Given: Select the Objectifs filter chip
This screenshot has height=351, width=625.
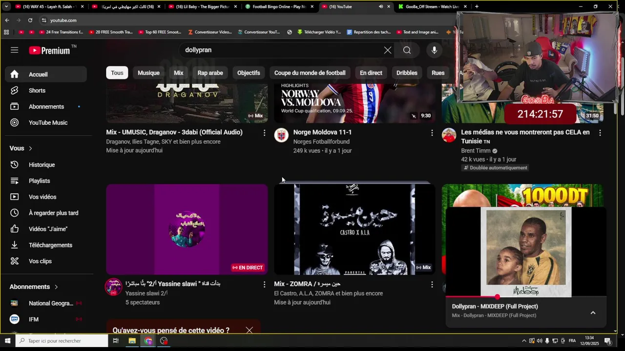Looking at the screenshot, I should (x=249, y=73).
